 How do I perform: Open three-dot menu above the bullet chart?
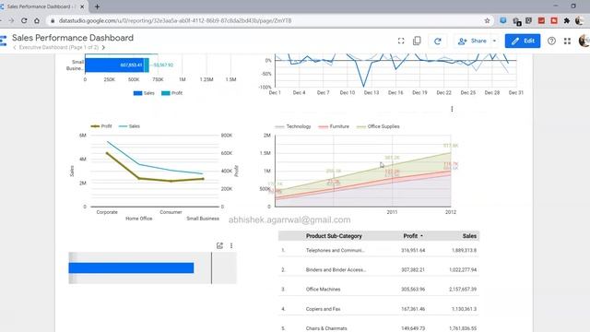pyautogui.click(x=231, y=245)
